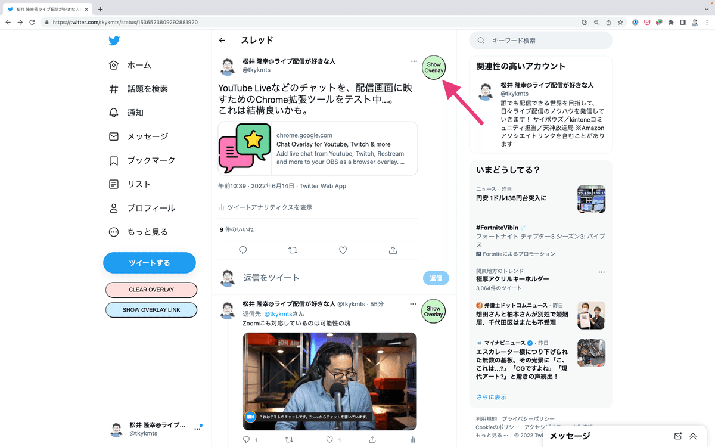Open more options on the main tweet
The image size is (715, 447).
coord(414,61)
